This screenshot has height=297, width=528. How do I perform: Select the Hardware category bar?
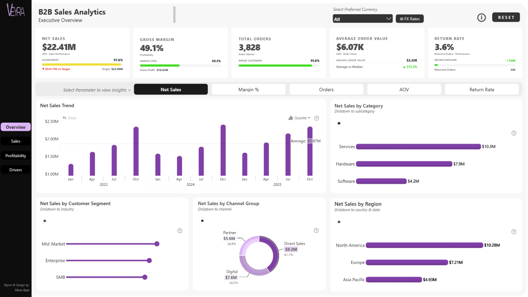tap(404, 164)
